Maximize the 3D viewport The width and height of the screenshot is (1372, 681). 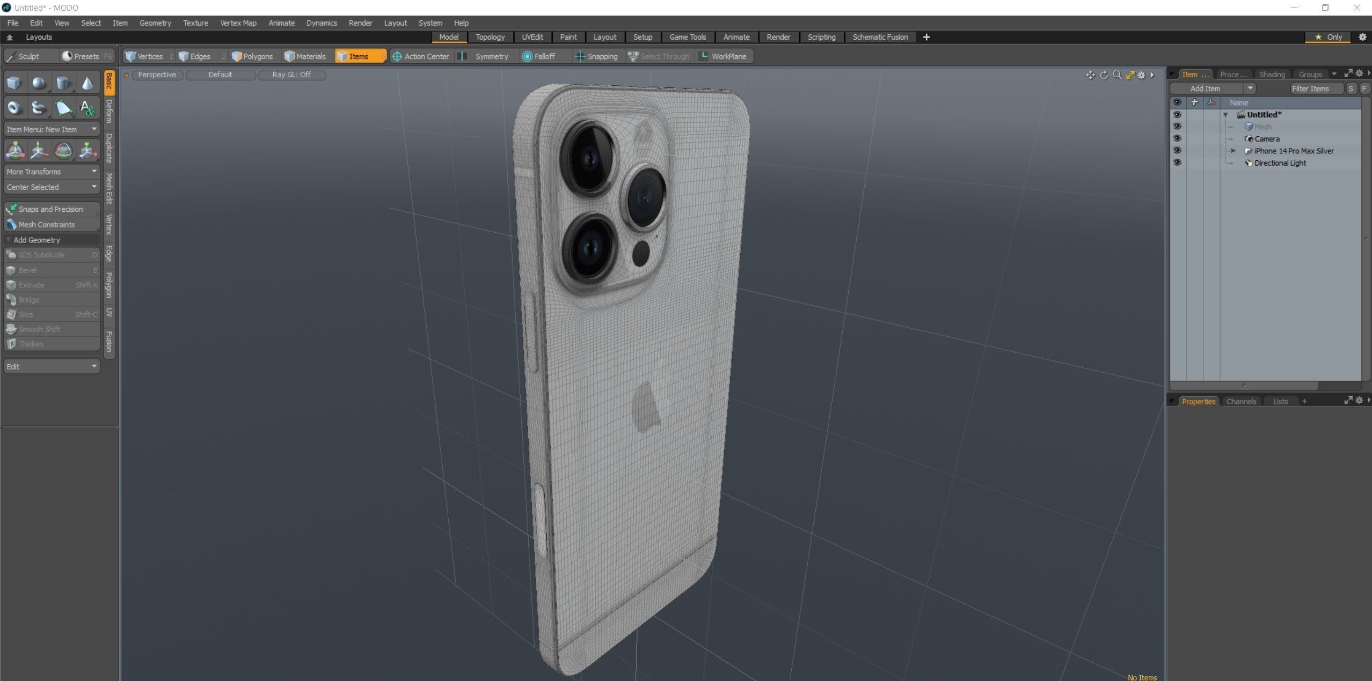(1130, 75)
